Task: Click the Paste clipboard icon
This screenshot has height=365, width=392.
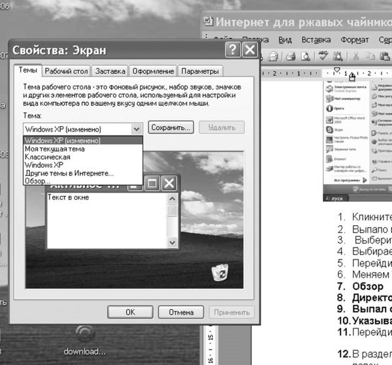Action: [x=385, y=56]
